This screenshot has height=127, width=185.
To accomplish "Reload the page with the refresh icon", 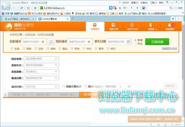I will click(x=22, y=8).
